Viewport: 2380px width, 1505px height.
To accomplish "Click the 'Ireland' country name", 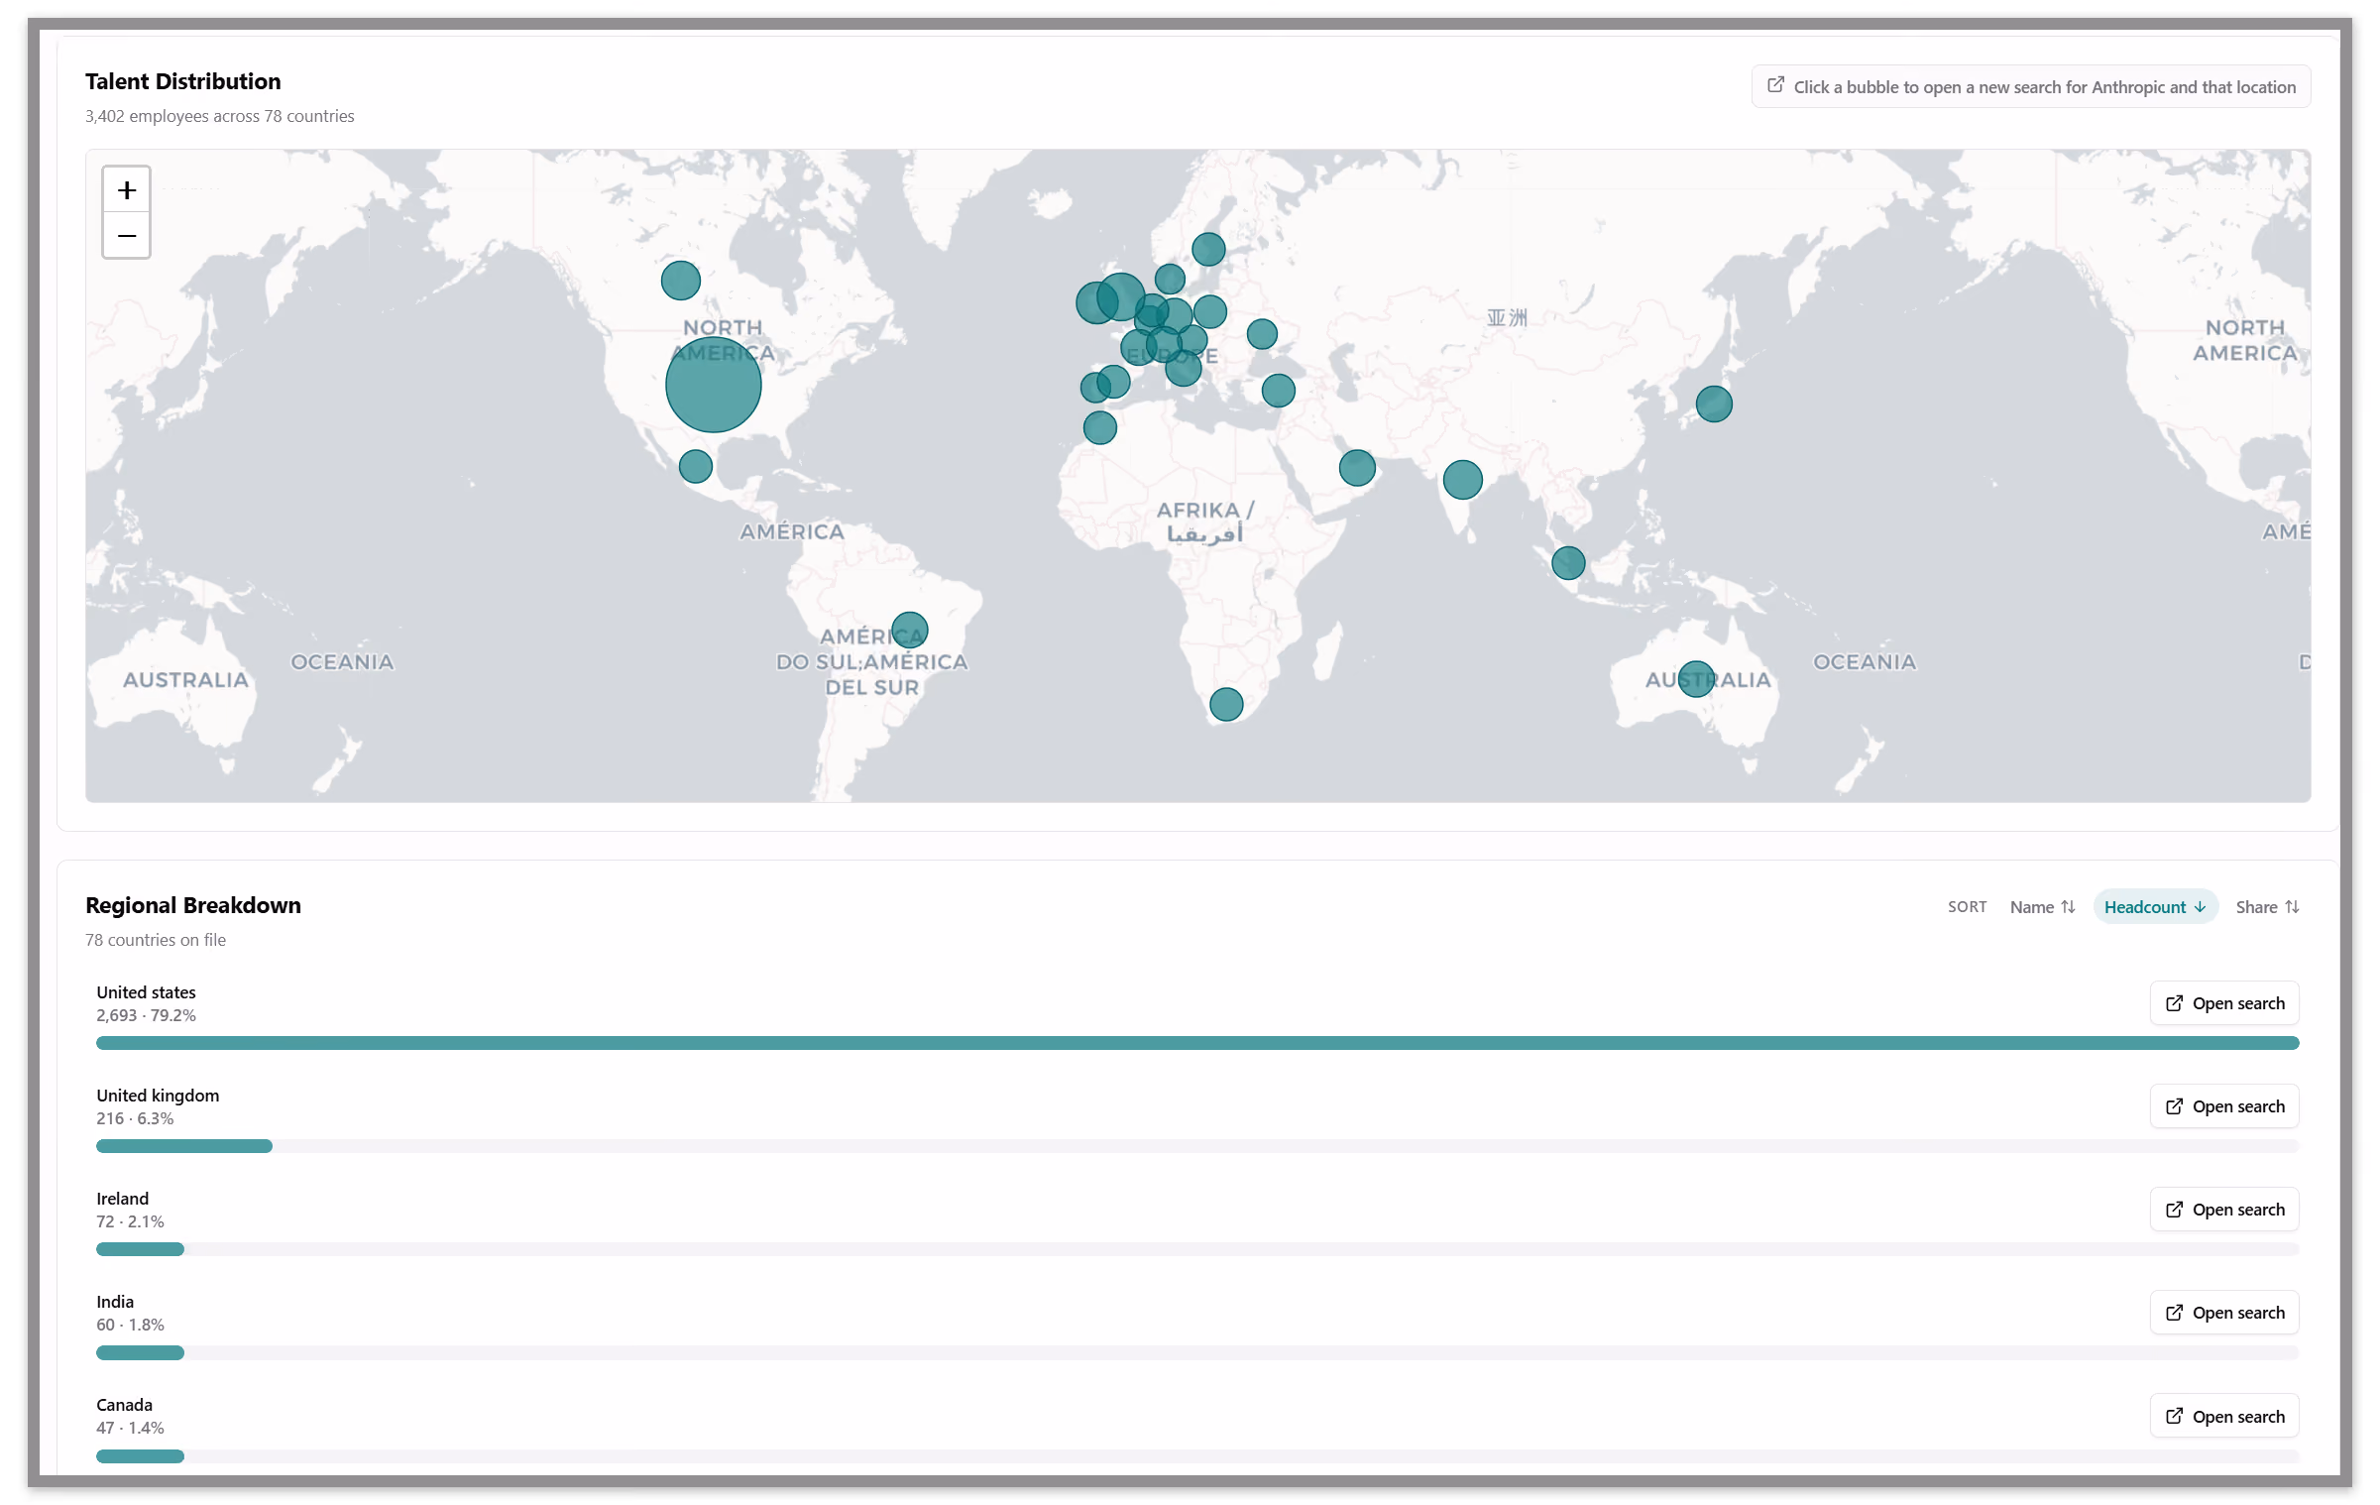I will pyautogui.click(x=122, y=1199).
